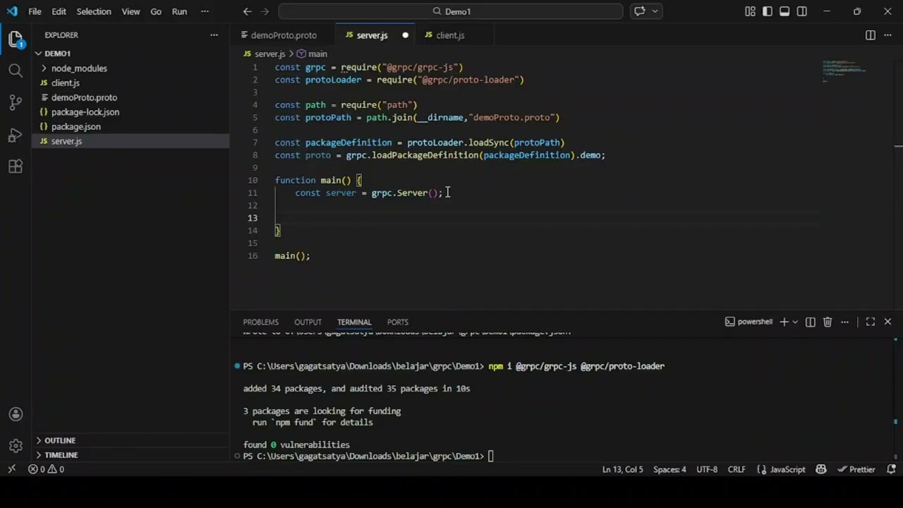Expand the OUTLINE section
This screenshot has height=508, width=903.
coord(60,440)
